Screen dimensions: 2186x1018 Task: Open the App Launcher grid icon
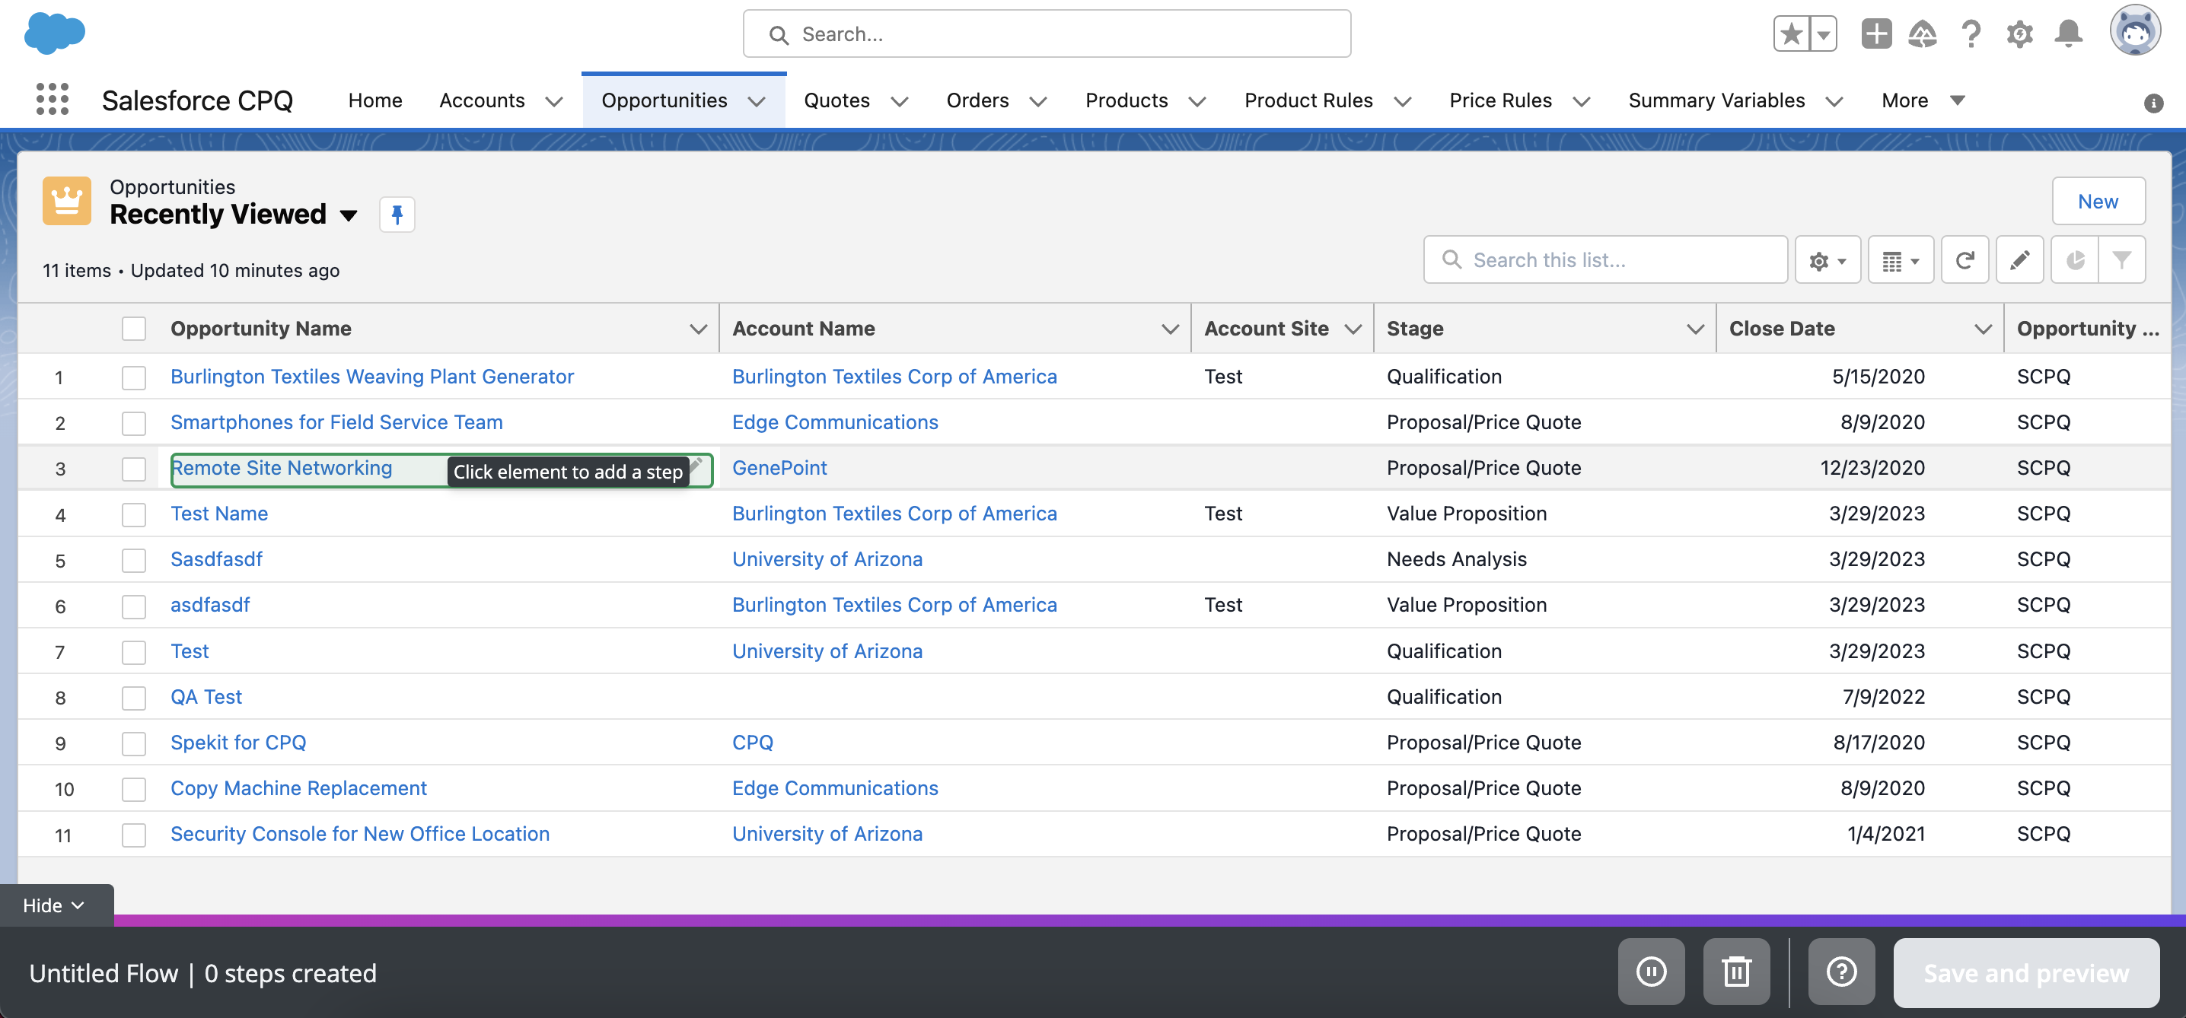coord(53,99)
